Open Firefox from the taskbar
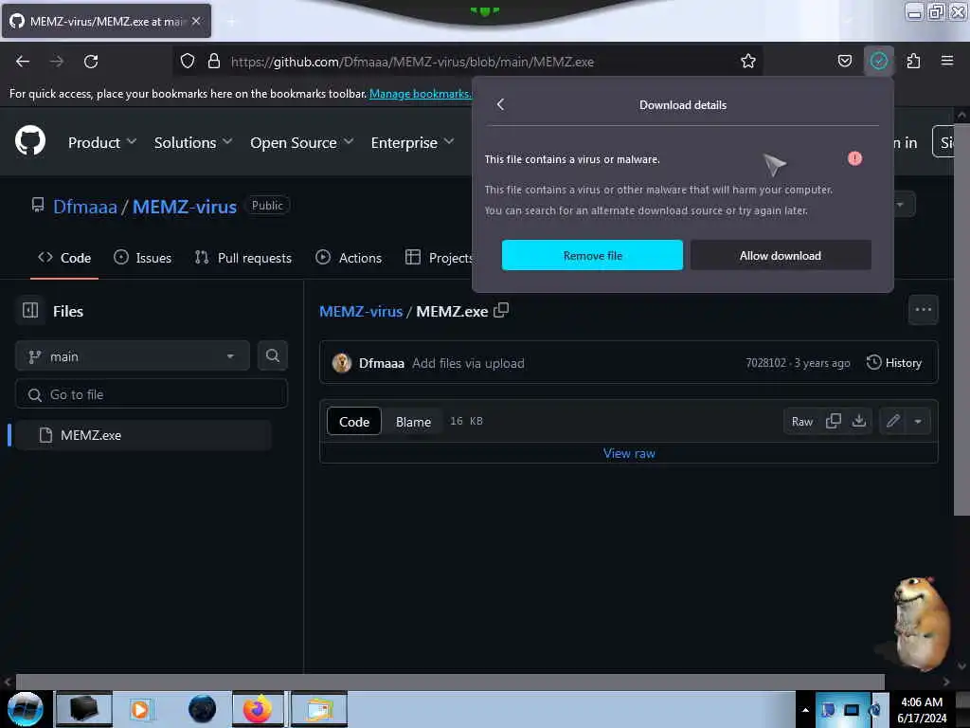 [x=258, y=709]
